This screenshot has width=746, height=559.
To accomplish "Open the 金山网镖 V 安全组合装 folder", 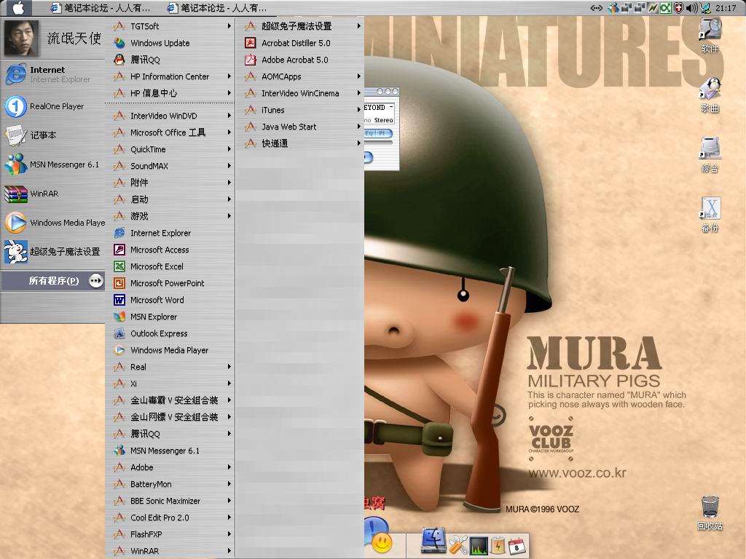I will (170, 417).
